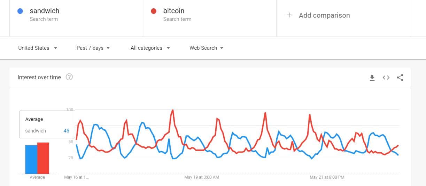This screenshot has height=186, width=426.
Task: Change the Web Search type dropdown
Action: (x=206, y=48)
